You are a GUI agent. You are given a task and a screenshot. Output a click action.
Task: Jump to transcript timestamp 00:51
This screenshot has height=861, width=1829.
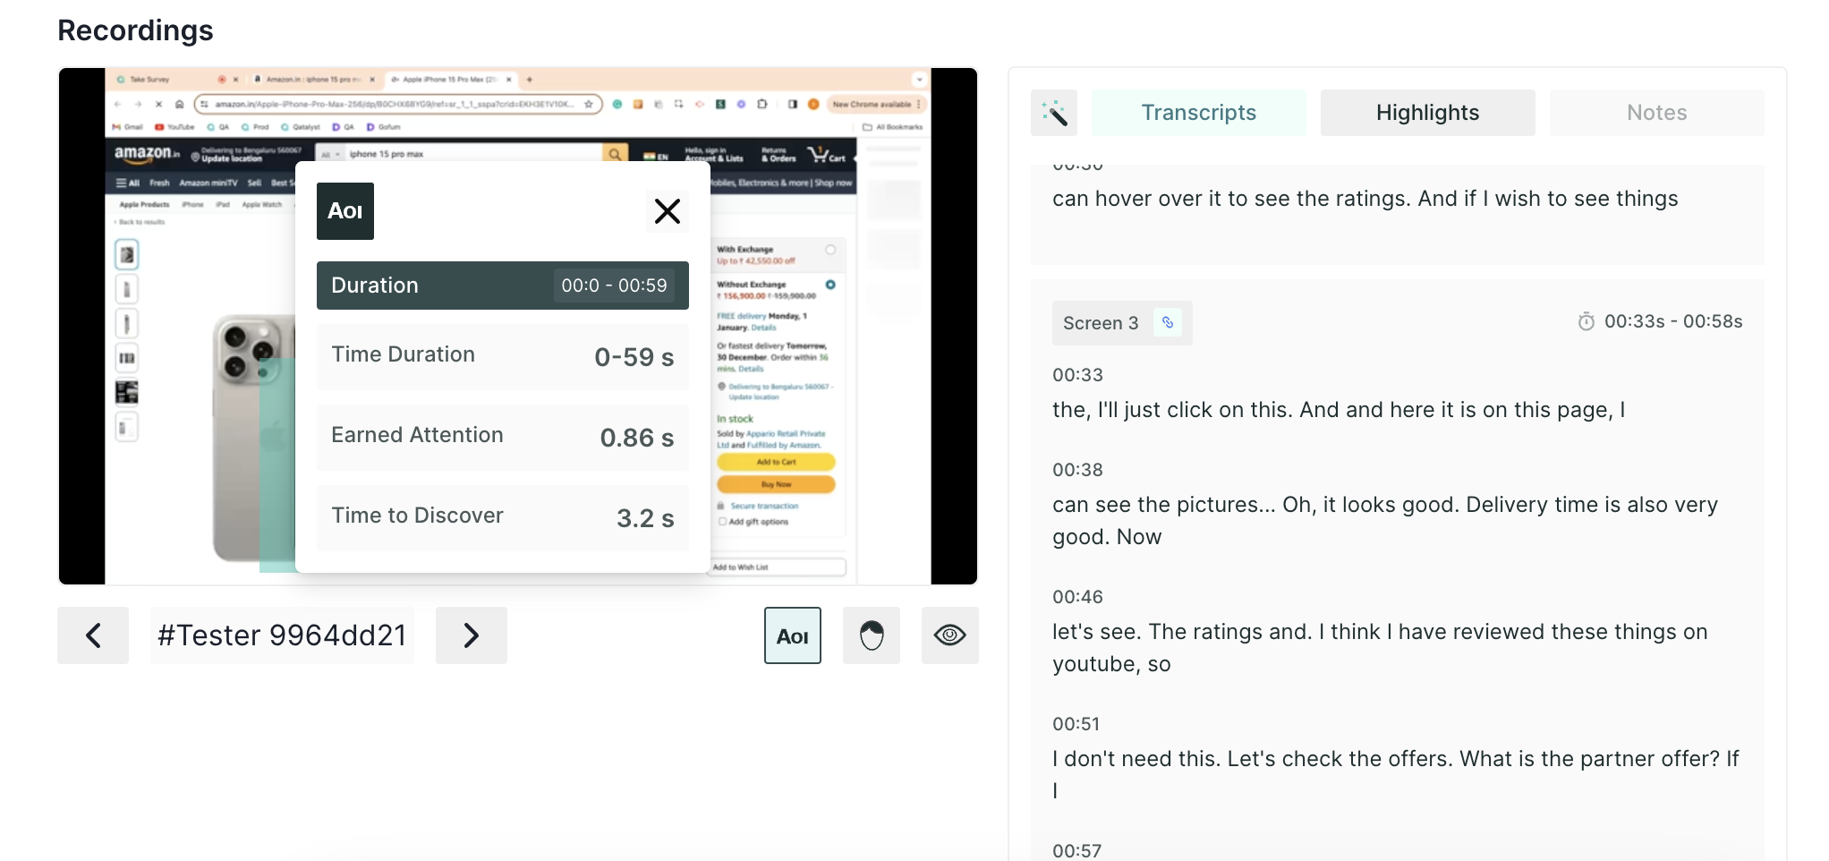point(1076,724)
